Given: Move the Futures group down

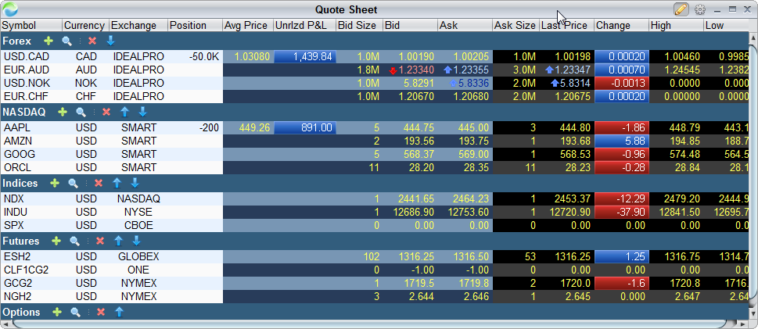Looking at the screenshot, I should (x=136, y=241).
